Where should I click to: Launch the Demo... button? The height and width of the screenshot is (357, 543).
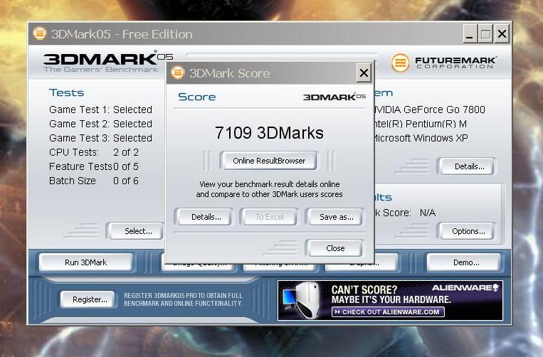click(465, 262)
